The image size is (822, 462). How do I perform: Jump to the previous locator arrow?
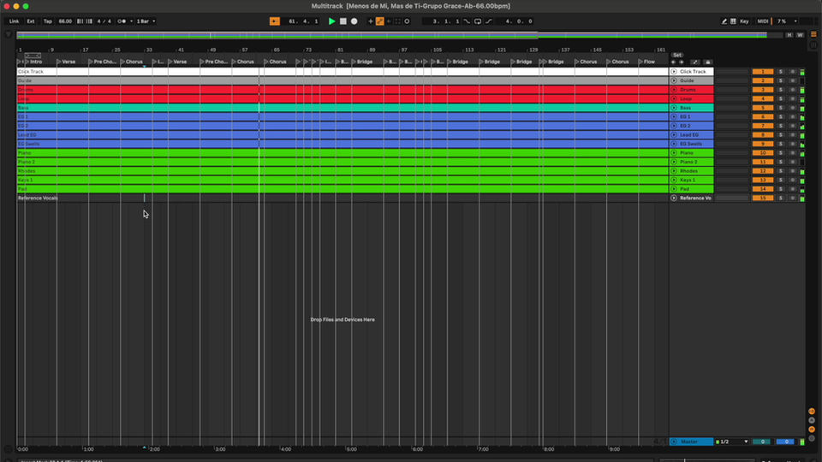coord(673,62)
